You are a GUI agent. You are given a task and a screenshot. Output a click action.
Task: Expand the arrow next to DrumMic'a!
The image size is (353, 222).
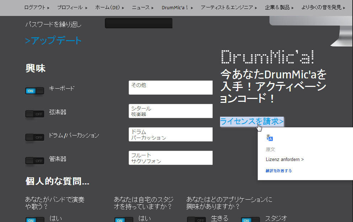(192, 8)
